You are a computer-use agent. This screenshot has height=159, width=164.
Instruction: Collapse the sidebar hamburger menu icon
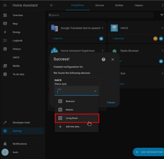coord(5,6)
